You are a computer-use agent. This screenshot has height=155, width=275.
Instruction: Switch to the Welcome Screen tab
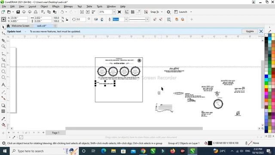pos(20,26)
